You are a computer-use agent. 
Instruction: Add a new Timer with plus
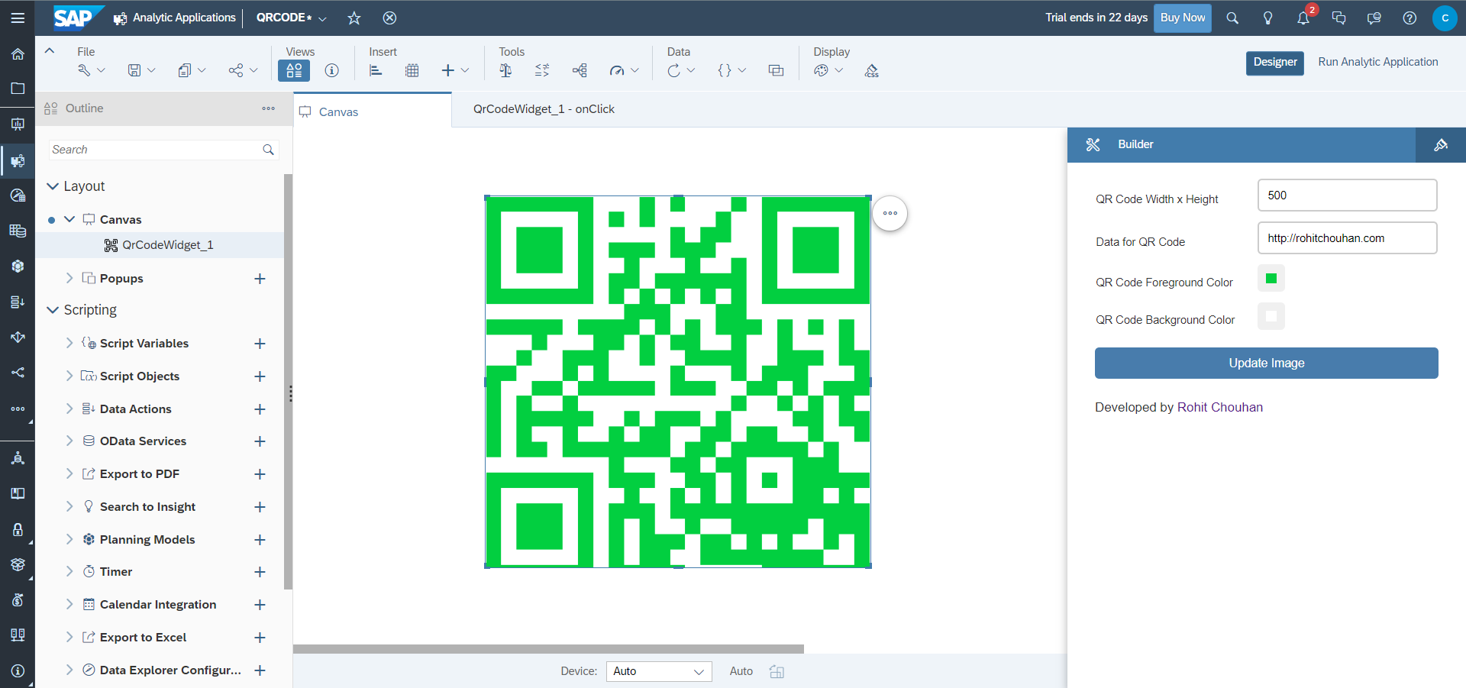click(260, 572)
